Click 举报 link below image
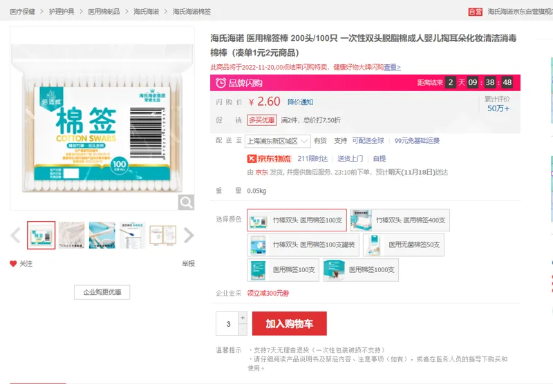The image size is (553, 384). [188, 264]
